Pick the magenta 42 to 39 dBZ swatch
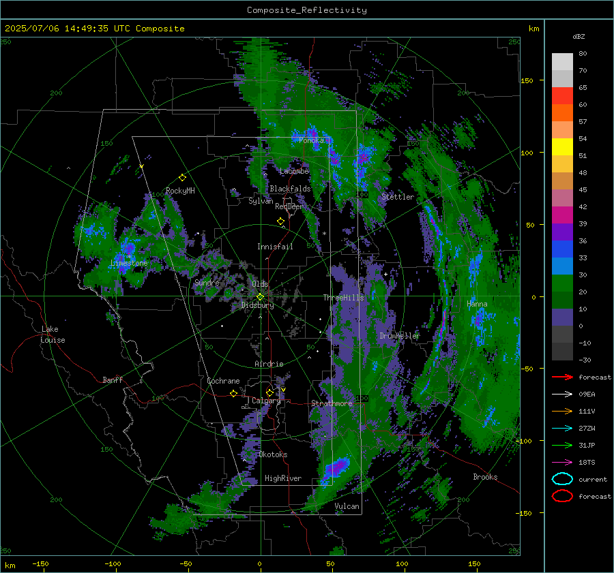Screen dimensions: 614x573 point(562,215)
